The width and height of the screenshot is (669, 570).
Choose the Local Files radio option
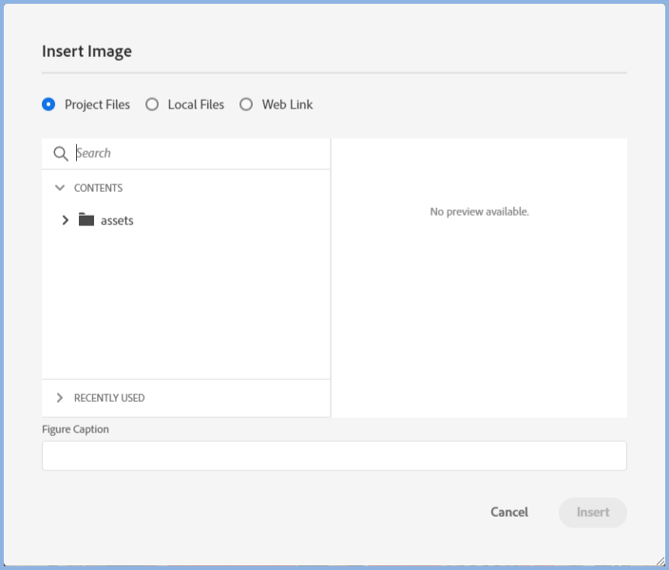[x=152, y=104]
